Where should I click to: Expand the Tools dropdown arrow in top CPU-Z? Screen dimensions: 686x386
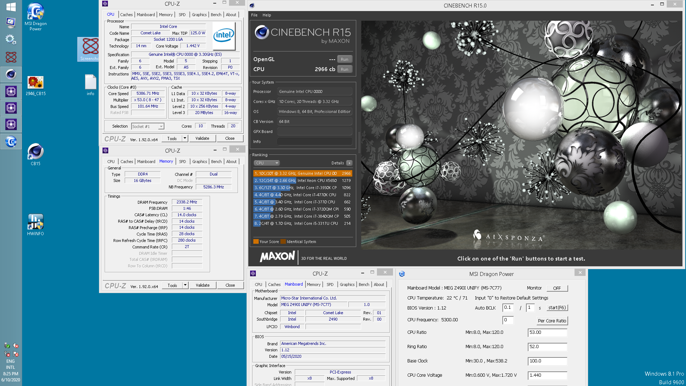point(185,138)
